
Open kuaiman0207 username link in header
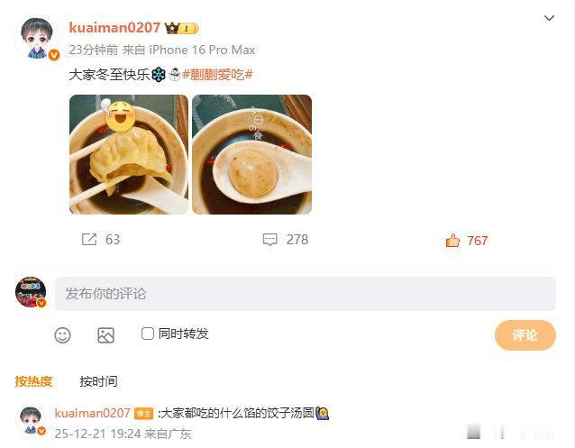click(114, 28)
